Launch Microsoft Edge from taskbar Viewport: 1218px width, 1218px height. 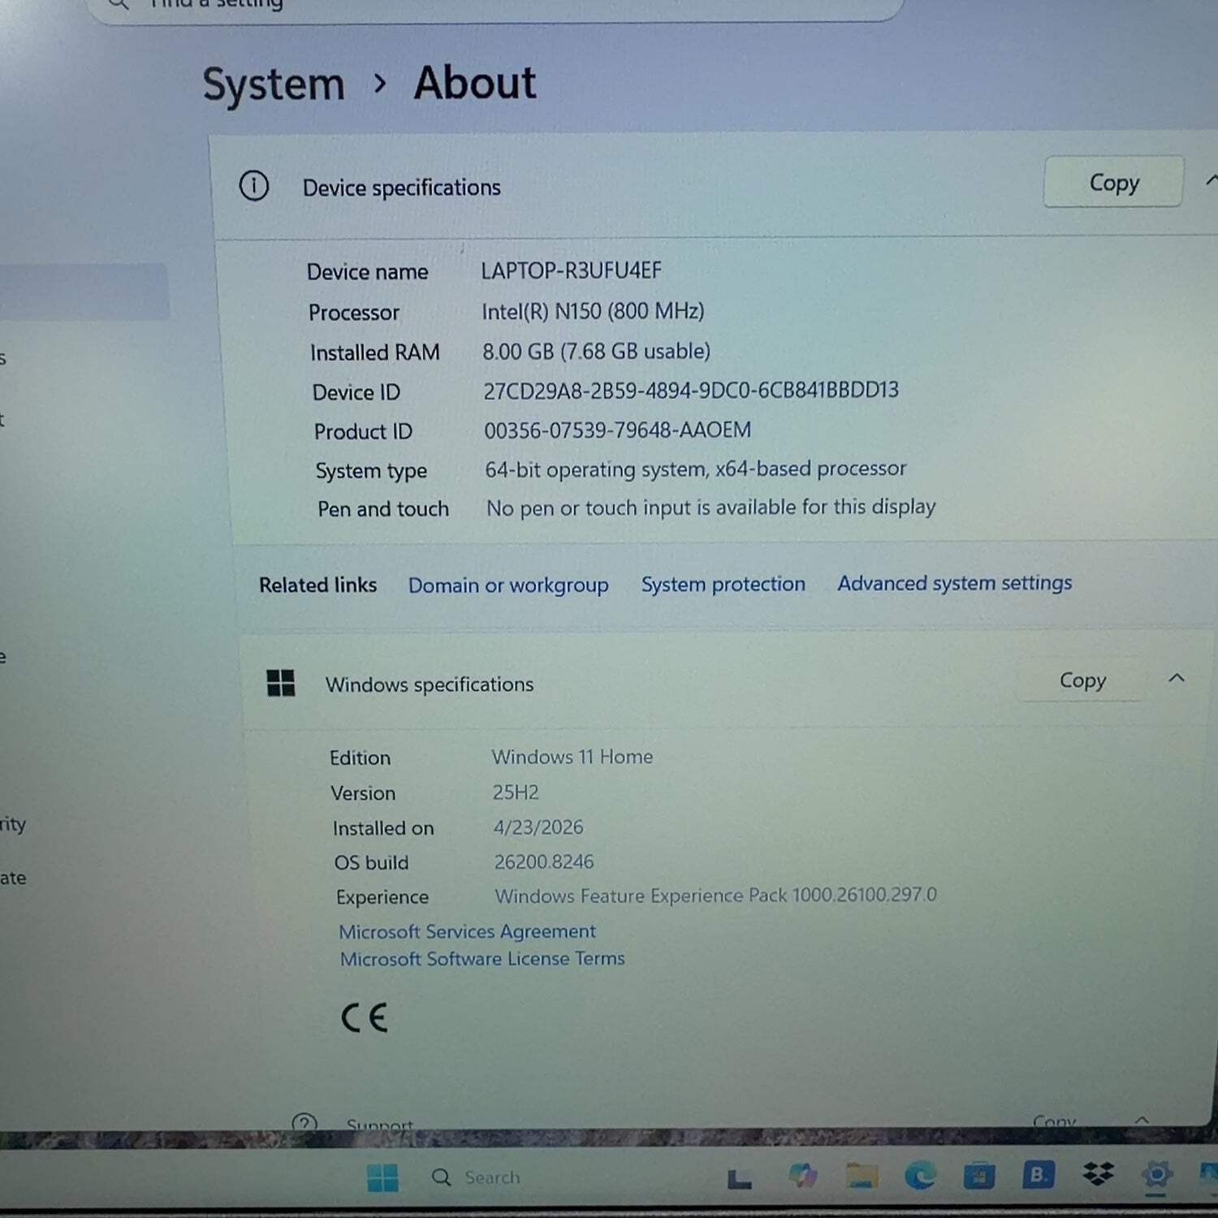(x=920, y=1175)
